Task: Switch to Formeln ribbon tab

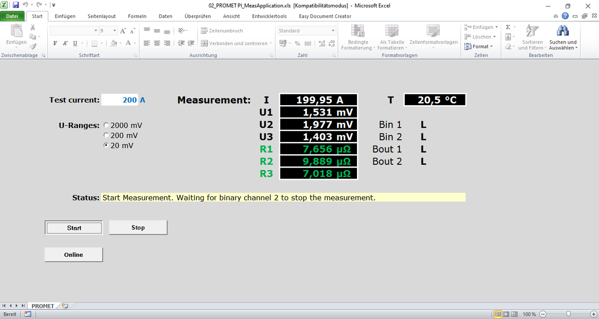Action: [137, 16]
